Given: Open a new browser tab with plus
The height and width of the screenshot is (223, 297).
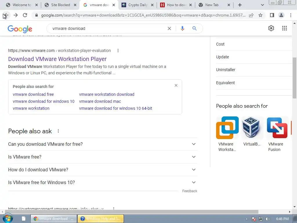Looking at the screenshot, I should pyautogui.click(x=240, y=5).
